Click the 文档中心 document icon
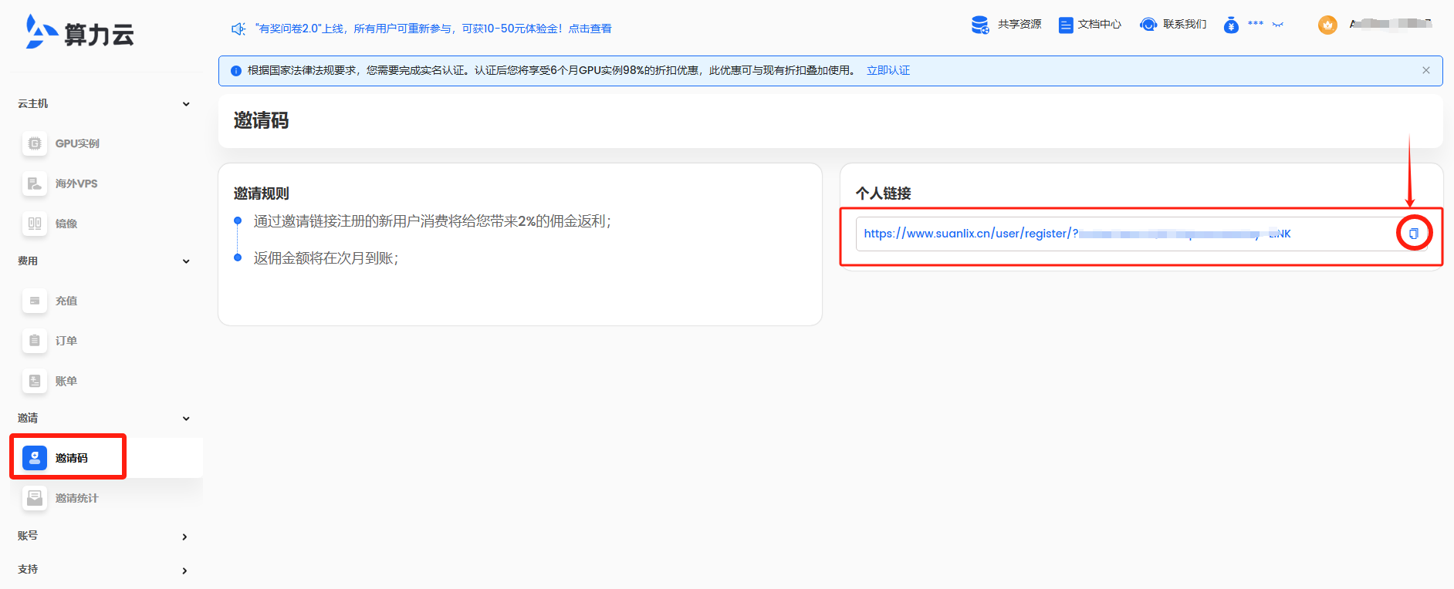The width and height of the screenshot is (1454, 589). [1066, 25]
